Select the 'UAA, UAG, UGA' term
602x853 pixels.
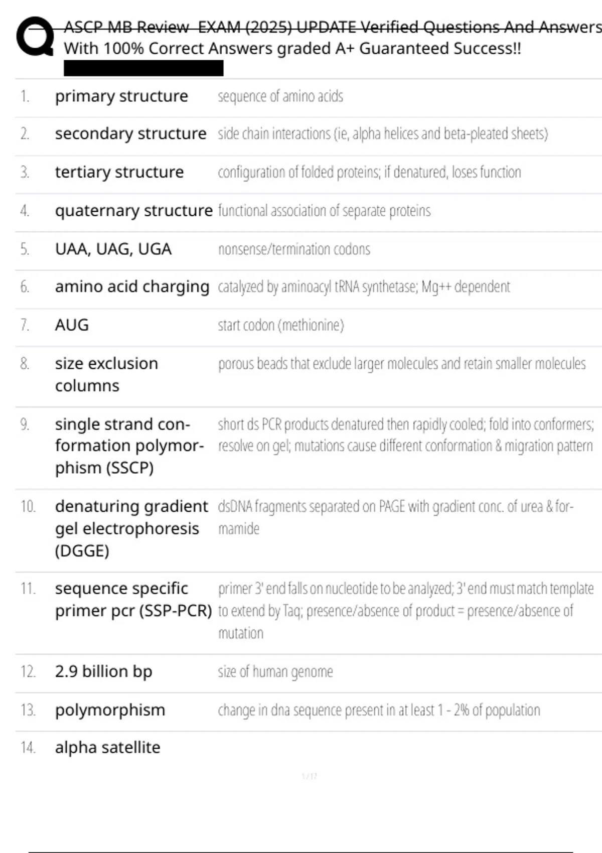tap(113, 249)
